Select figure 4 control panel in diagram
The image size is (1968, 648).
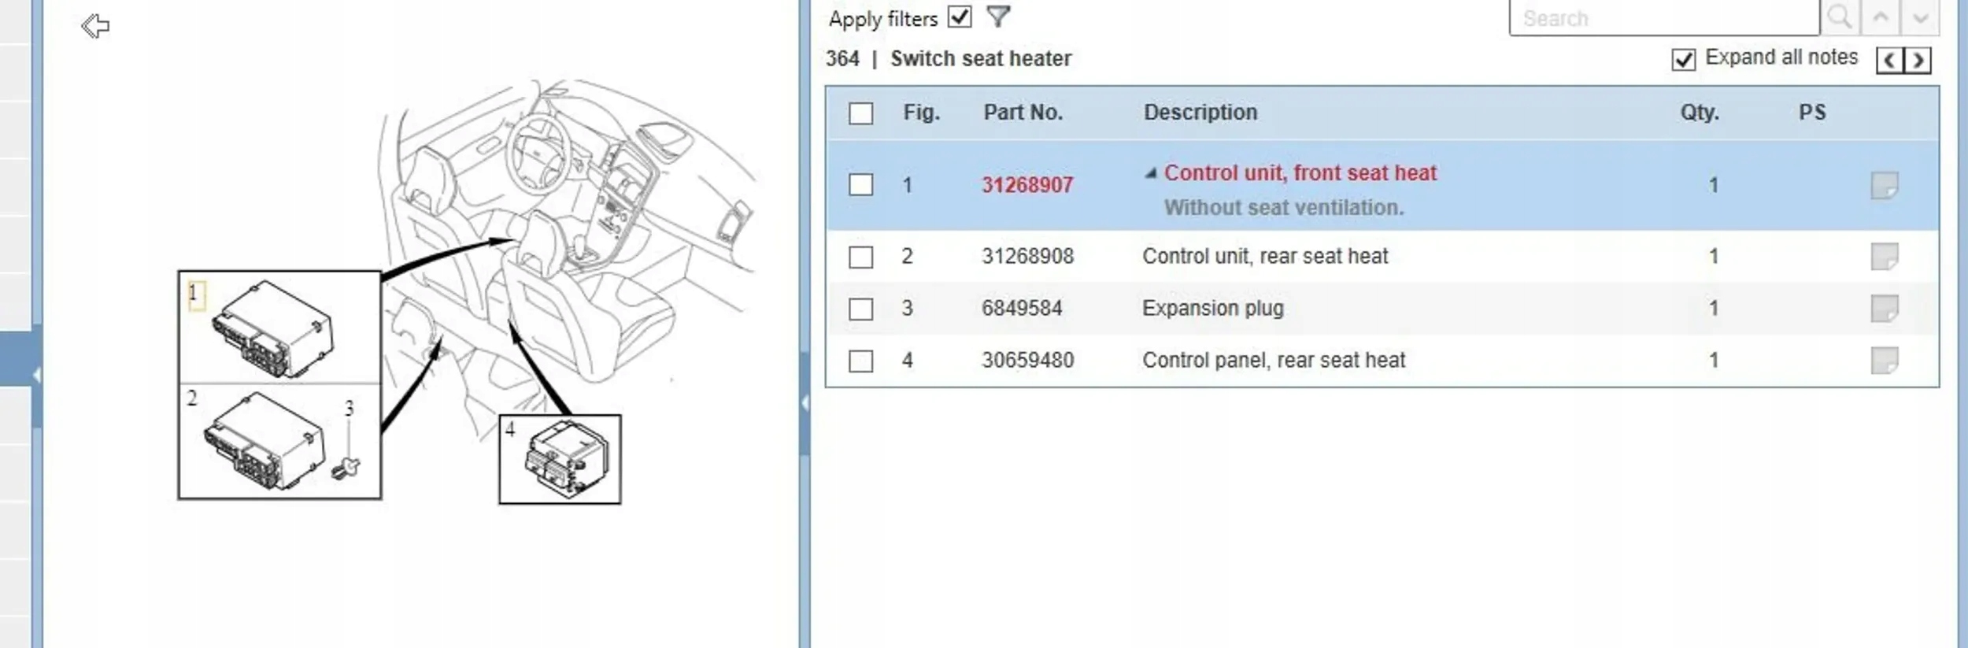(x=560, y=459)
